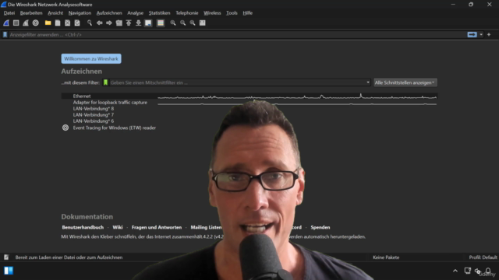This screenshot has height=280, width=499.
Task: Click the Willkommen zu Wireshark button
Action: (91, 59)
